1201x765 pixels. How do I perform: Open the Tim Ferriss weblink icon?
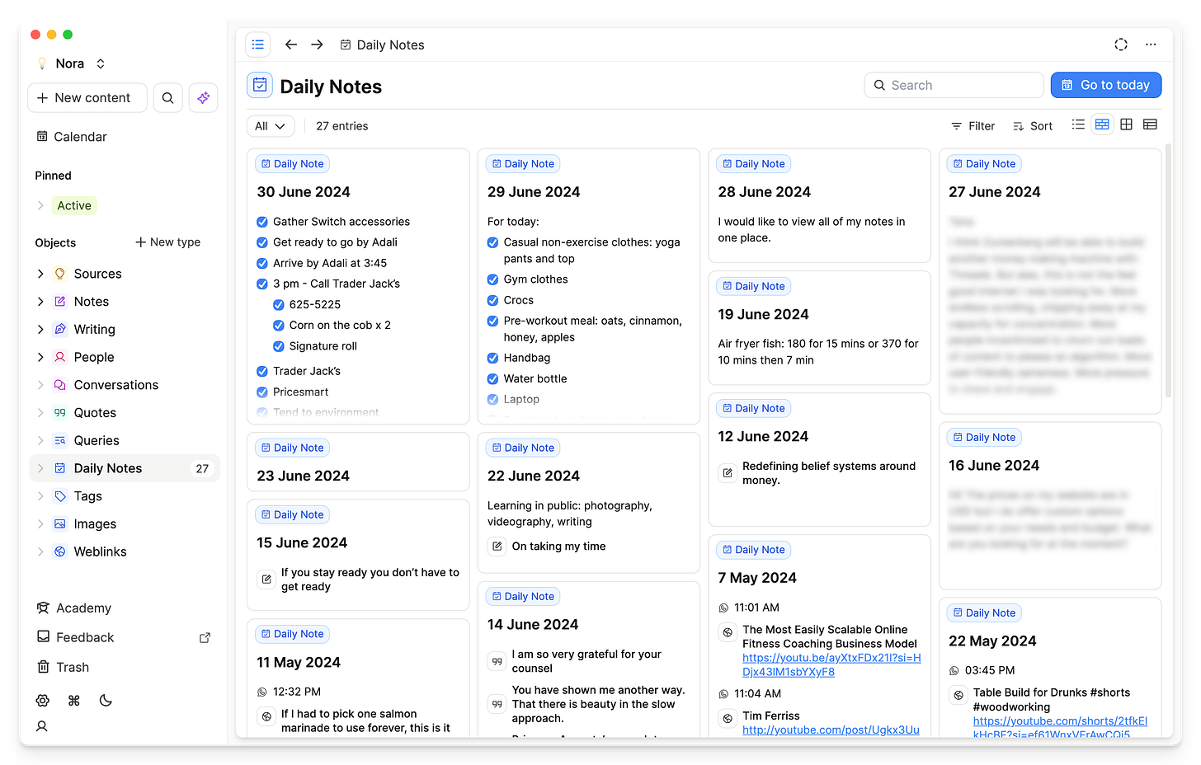(x=728, y=719)
